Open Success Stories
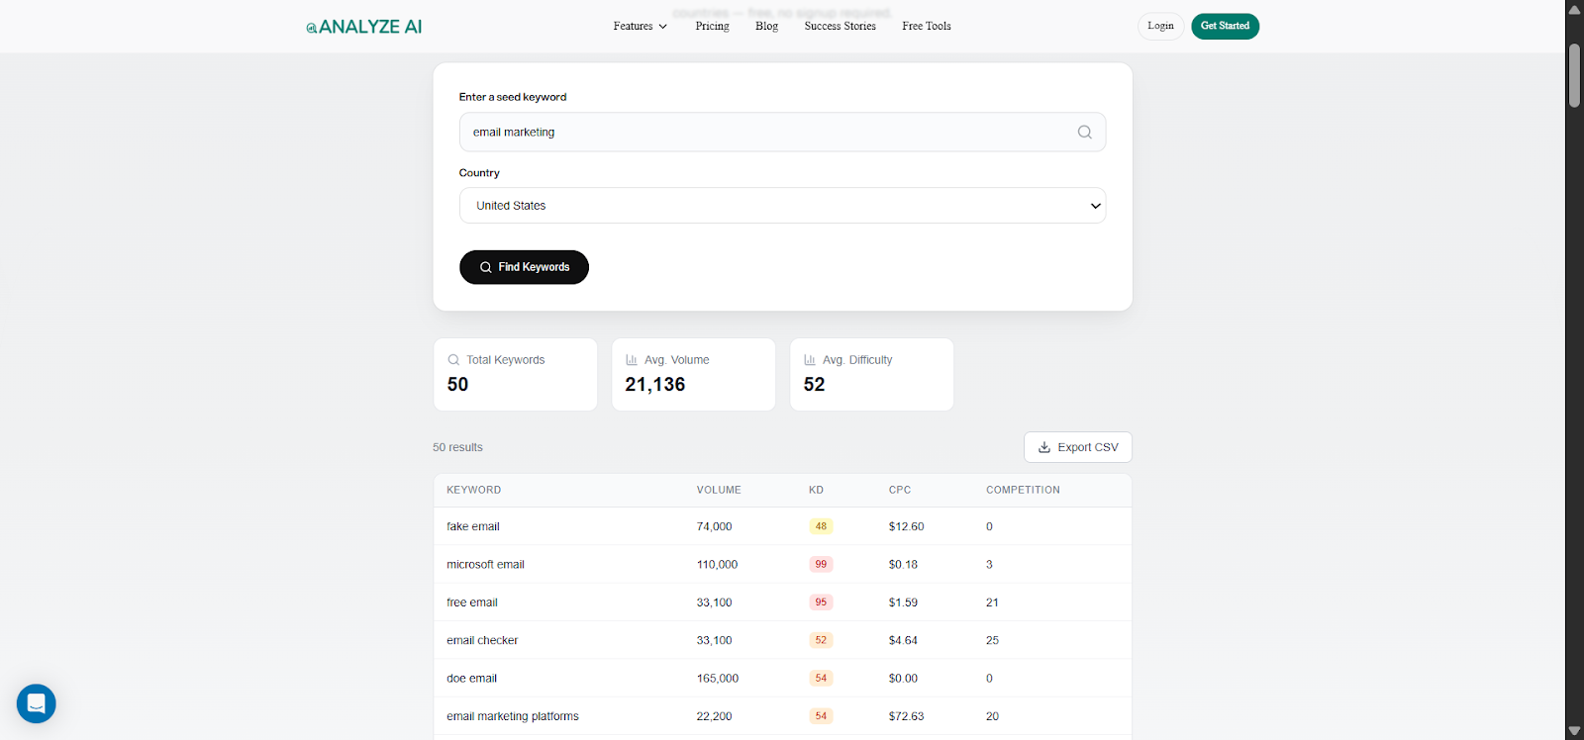The width and height of the screenshot is (1584, 740). pyautogui.click(x=840, y=27)
